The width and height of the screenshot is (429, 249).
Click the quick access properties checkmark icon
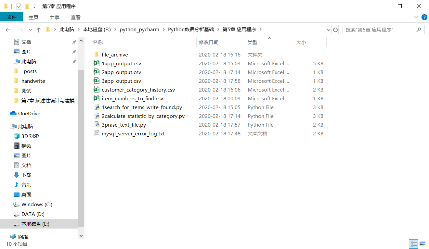tap(19, 6)
